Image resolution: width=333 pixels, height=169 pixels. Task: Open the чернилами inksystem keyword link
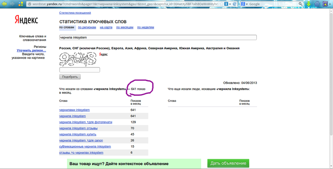[x=75, y=110]
